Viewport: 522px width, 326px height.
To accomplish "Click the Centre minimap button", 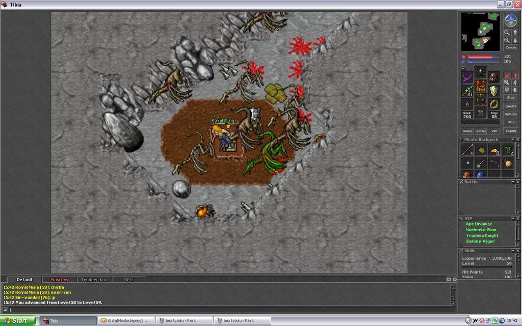I will pos(511,47).
